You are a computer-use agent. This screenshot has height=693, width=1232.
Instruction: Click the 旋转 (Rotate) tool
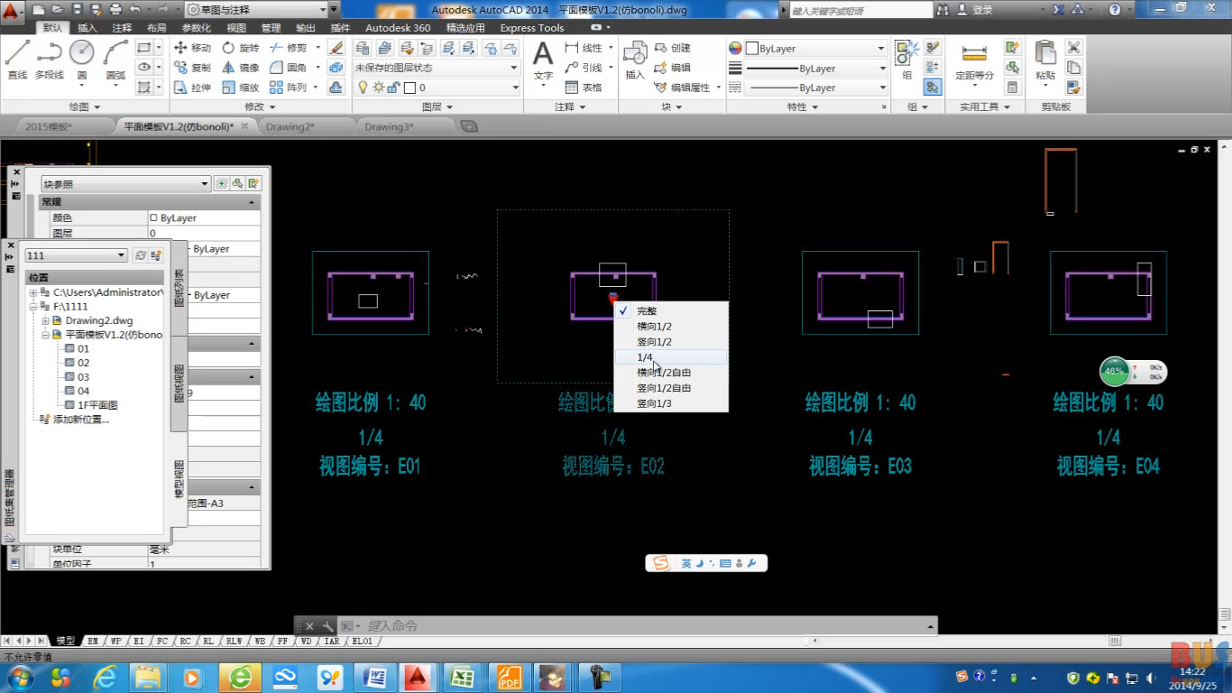[x=241, y=48]
